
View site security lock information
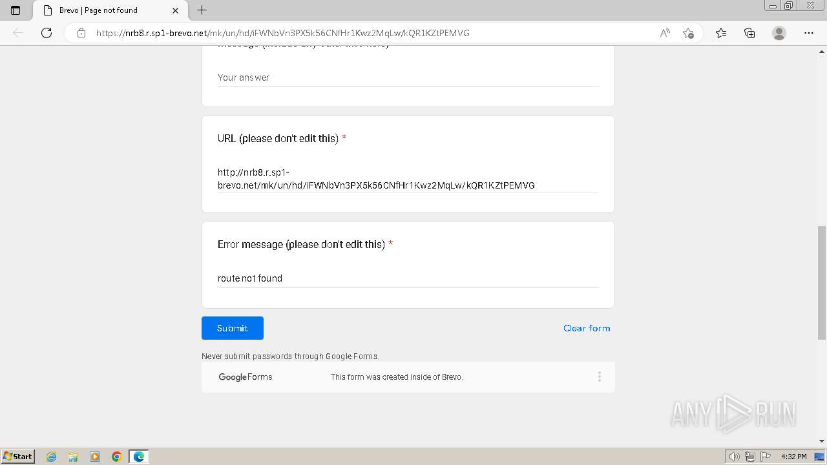click(81, 33)
